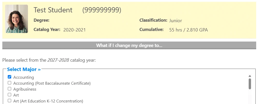Click the major list scroll-up arrow
This screenshot has width=258, height=104.
point(250,76)
